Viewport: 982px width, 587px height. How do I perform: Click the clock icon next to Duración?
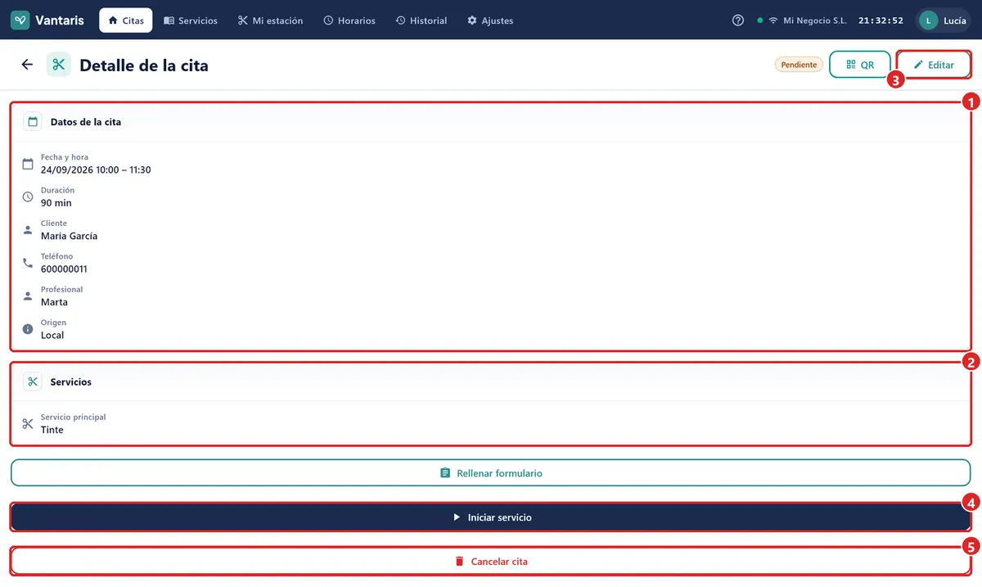coord(28,196)
